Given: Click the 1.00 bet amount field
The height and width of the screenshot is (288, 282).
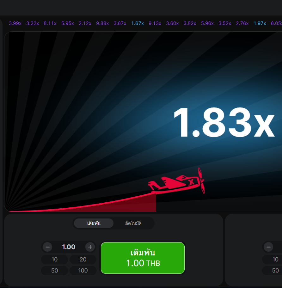Looking at the screenshot, I should 69,247.
